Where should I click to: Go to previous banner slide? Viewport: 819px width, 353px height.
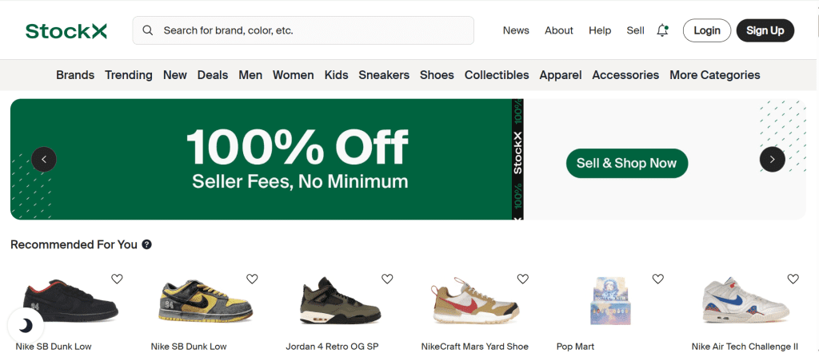tap(44, 160)
